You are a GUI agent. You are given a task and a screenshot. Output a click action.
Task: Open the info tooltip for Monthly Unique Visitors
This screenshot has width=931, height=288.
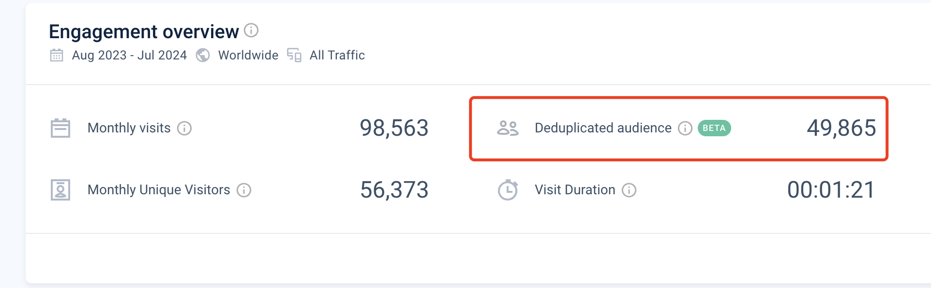(x=244, y=190)
